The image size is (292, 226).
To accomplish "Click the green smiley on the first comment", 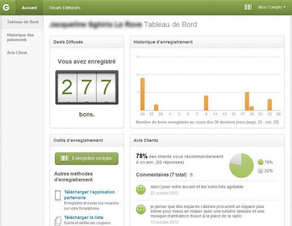I will (x=141, y=189).
